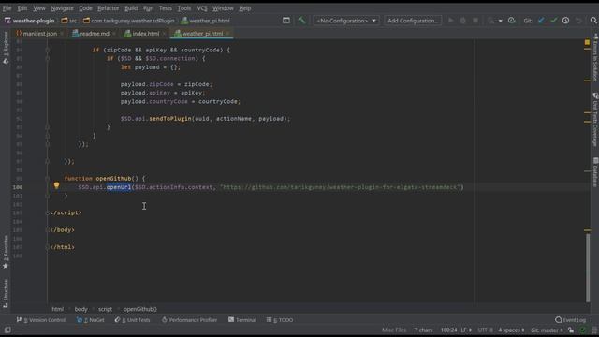Click the yellow lightbulb quick-fix icon
The height and width of the screenshot is (337, 599).
tap(56, 185)
